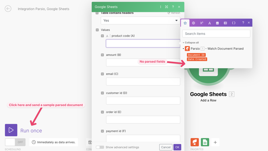
Task: Click the Parsio module icon in panel
Action: (x=187, y=48)
